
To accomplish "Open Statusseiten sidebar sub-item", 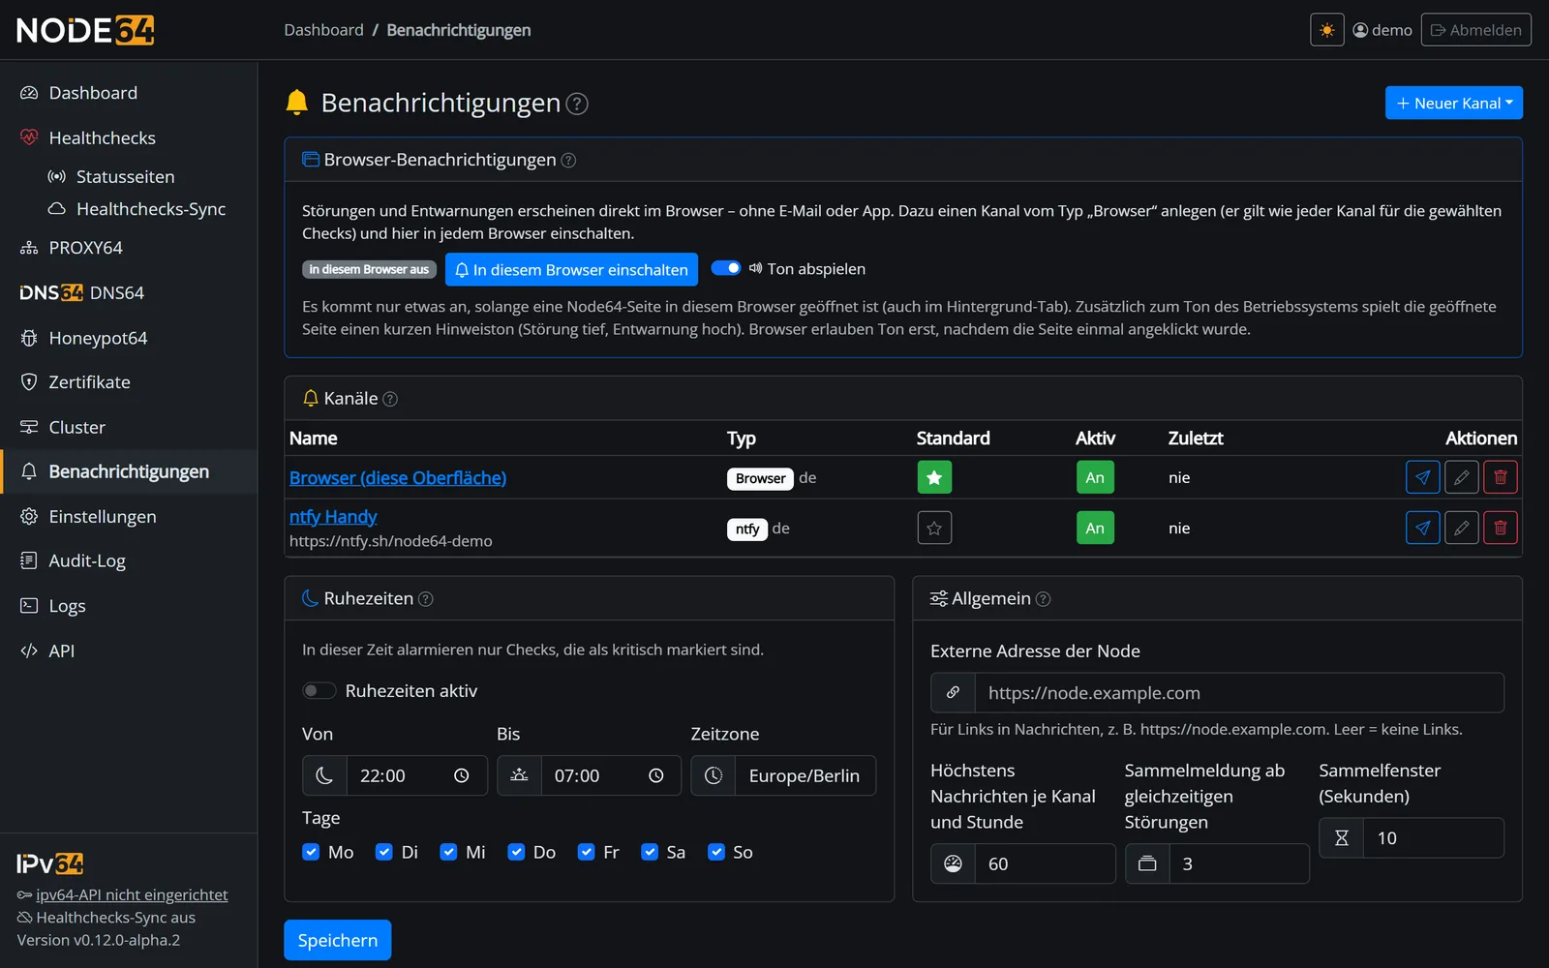I will pyautogui.click(x=126, y=176).
